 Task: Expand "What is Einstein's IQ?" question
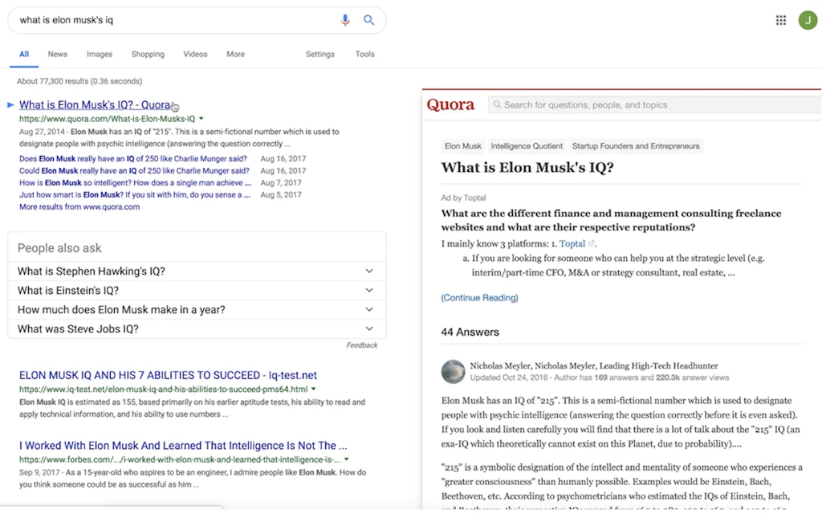369,291
